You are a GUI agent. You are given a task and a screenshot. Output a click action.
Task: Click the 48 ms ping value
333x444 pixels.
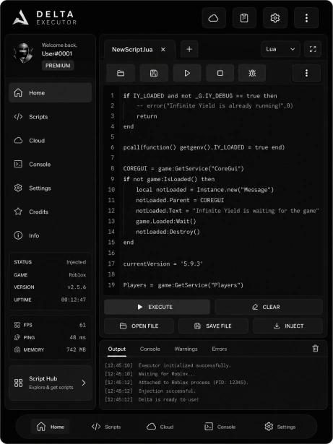78,337
